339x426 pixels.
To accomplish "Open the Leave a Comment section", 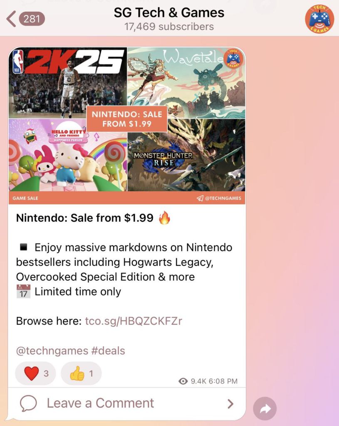I will tap(127, 403).
